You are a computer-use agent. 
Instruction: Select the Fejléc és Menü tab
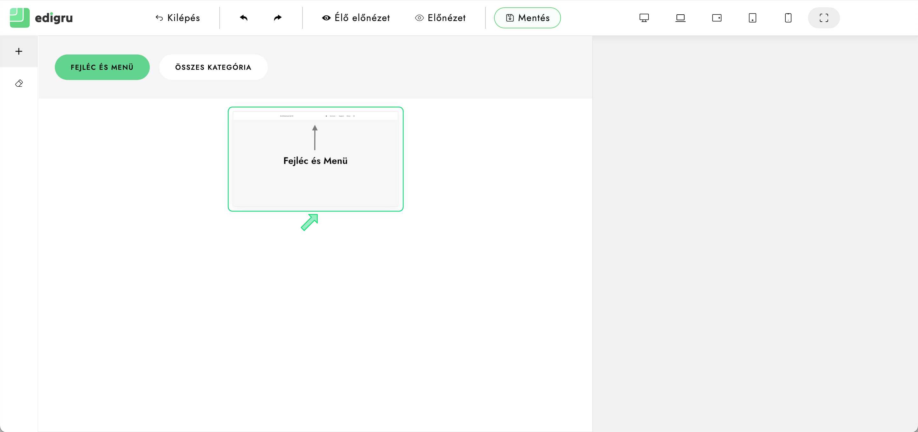coord(102,67)
